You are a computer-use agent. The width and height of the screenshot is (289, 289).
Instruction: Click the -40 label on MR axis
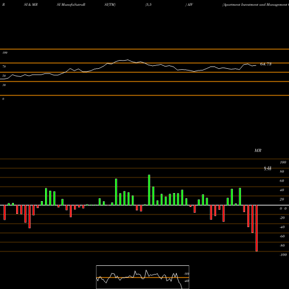click(282, 227)
